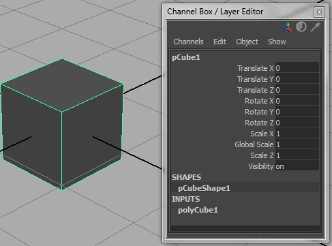Click the Rotate X value field
This screenshot has width=332, height=246.
tap(297, 101)
